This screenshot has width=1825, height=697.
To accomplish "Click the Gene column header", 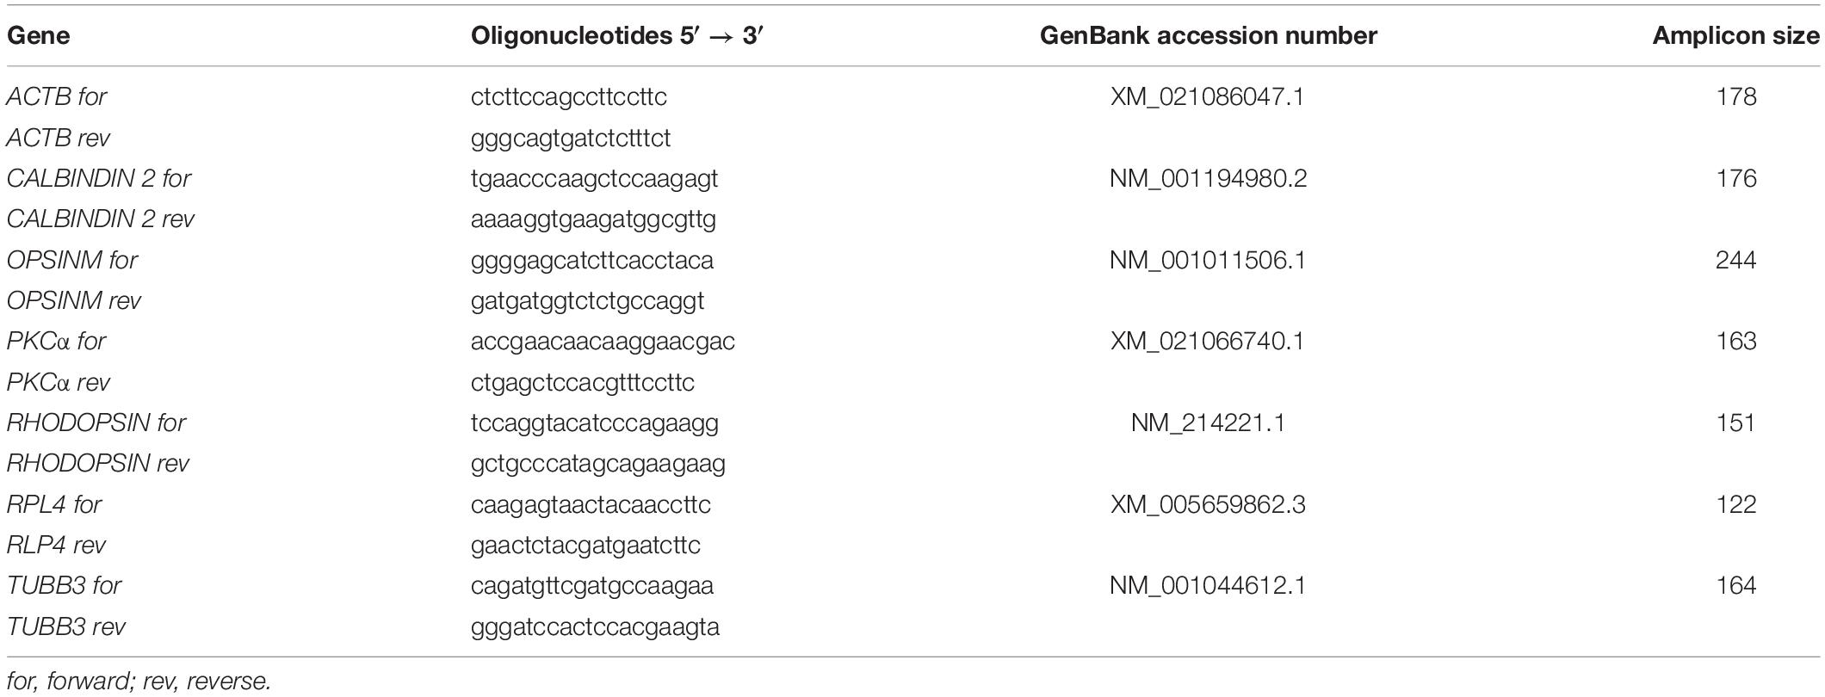I will 38,35.
